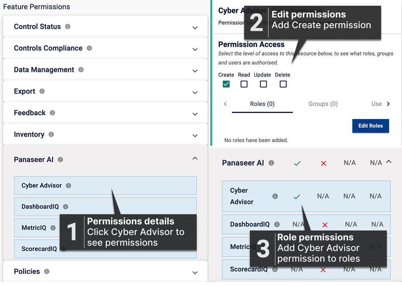Switch to the Roles (0) tab
This screenshot has height=286, width=402.
tap(262, 104)
